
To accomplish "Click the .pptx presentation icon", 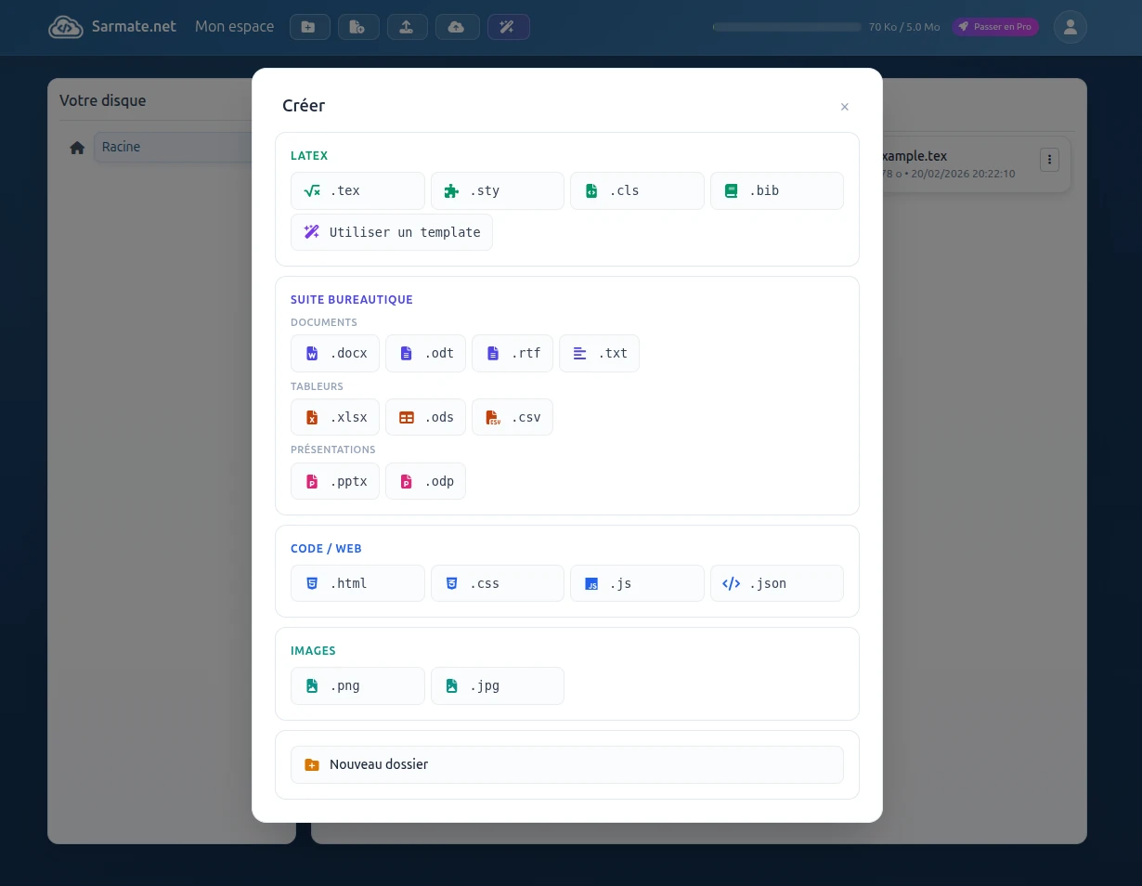I will tap(312, 481).
